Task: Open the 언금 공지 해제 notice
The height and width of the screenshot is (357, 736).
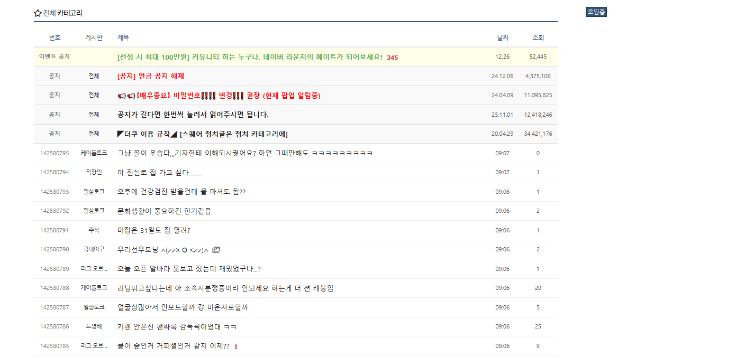Action: [x=151, y=76]
